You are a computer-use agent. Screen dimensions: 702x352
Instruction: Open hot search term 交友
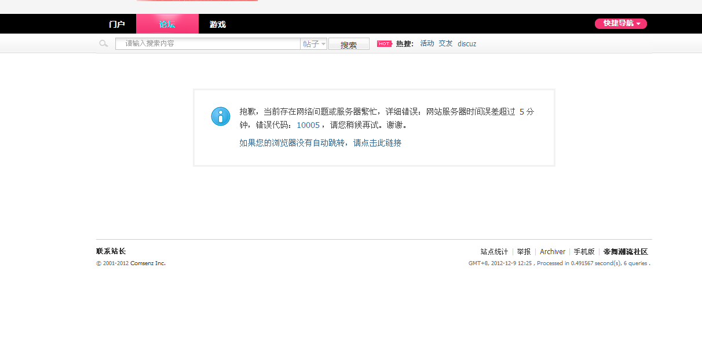(446, 43)
